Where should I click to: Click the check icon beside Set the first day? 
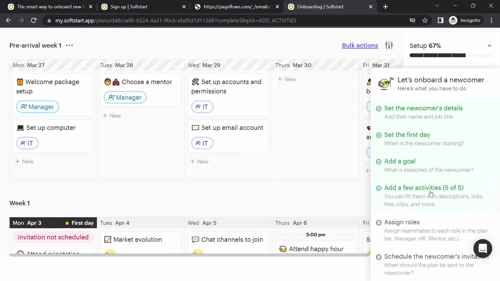(x=379, y=135)
